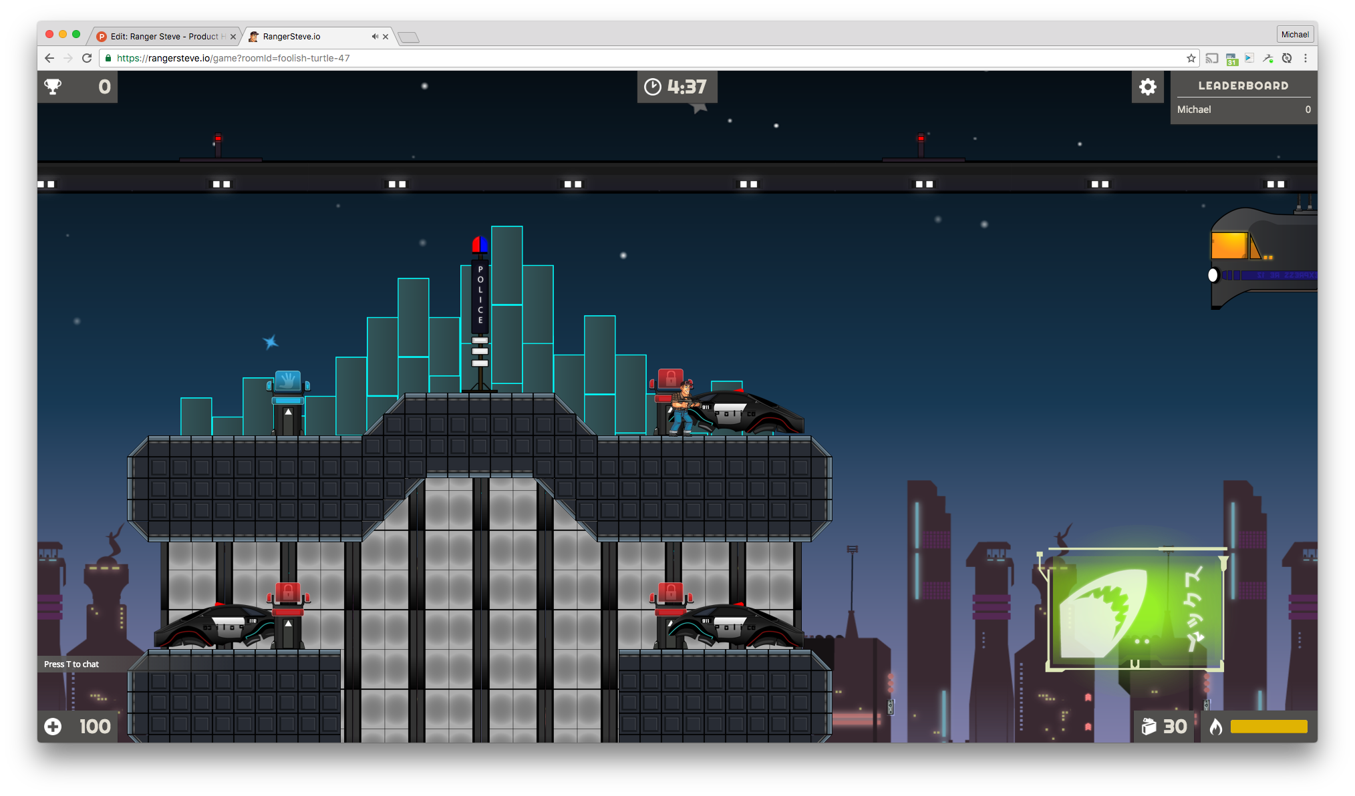Open the Michael profile switcher
This screenshot has width=1355, height=796.
1294,35
